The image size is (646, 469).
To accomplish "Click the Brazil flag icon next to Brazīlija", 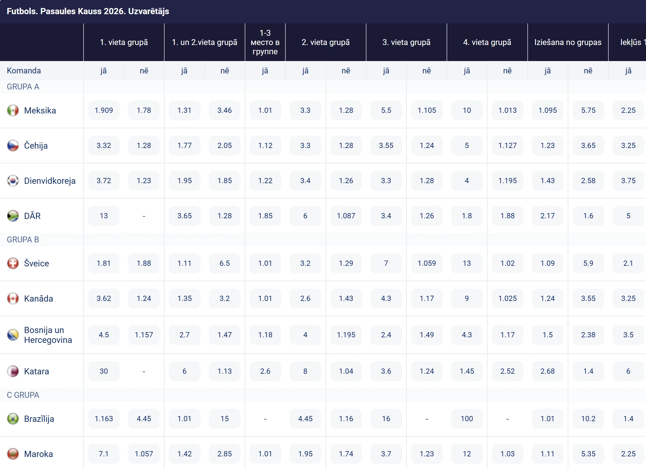I will click(x=13, y=419).
